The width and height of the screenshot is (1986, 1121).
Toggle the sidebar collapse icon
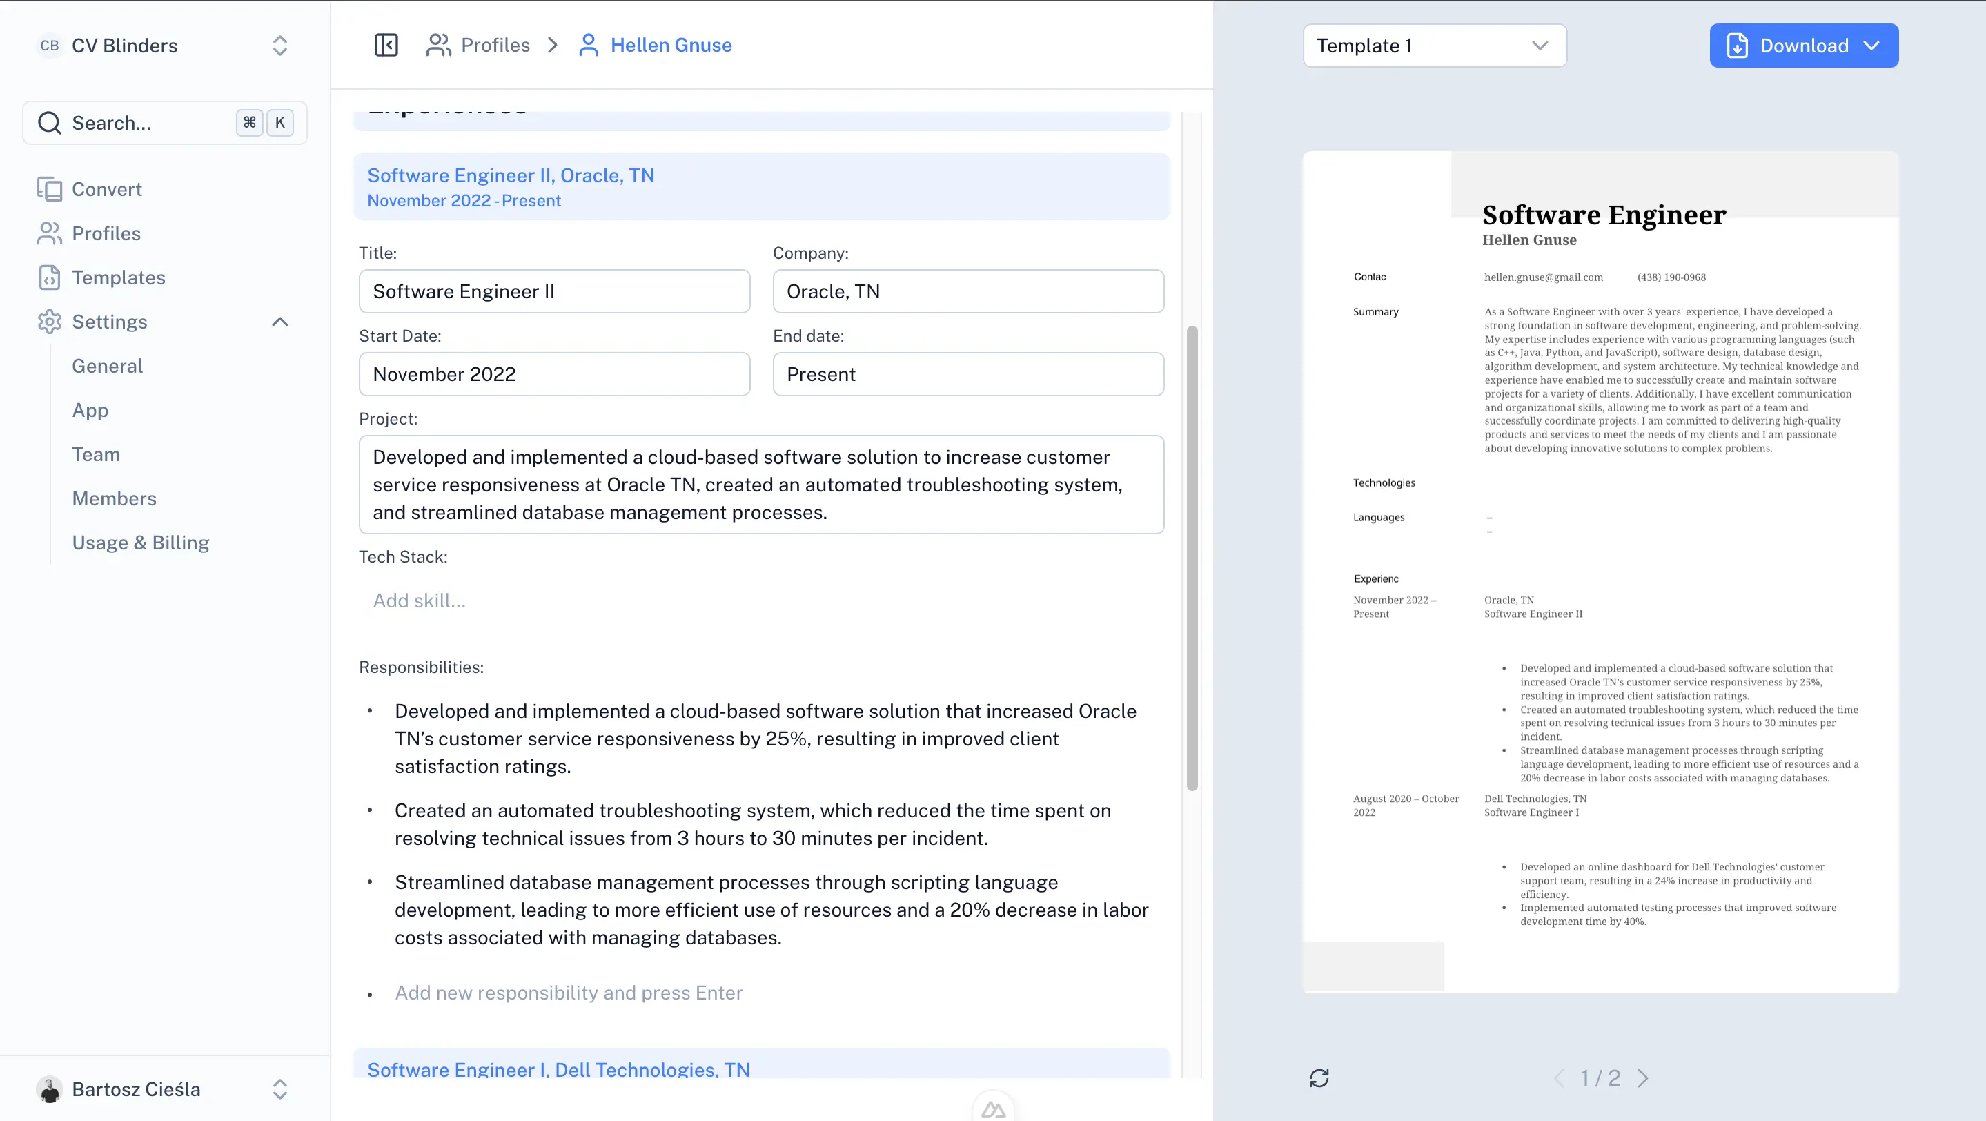[x=386, y=46]
